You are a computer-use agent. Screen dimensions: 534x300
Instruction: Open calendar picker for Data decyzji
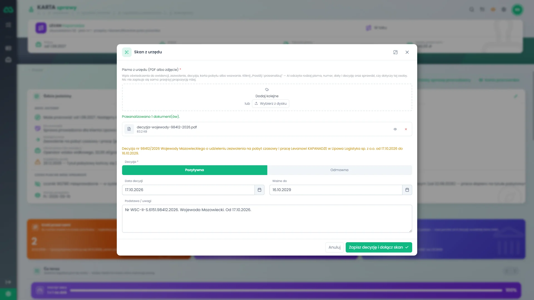tap(259, 190)
